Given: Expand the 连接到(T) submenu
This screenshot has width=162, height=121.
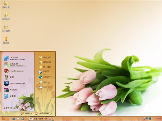Looking at the screenshot, I should click(46, 77).
